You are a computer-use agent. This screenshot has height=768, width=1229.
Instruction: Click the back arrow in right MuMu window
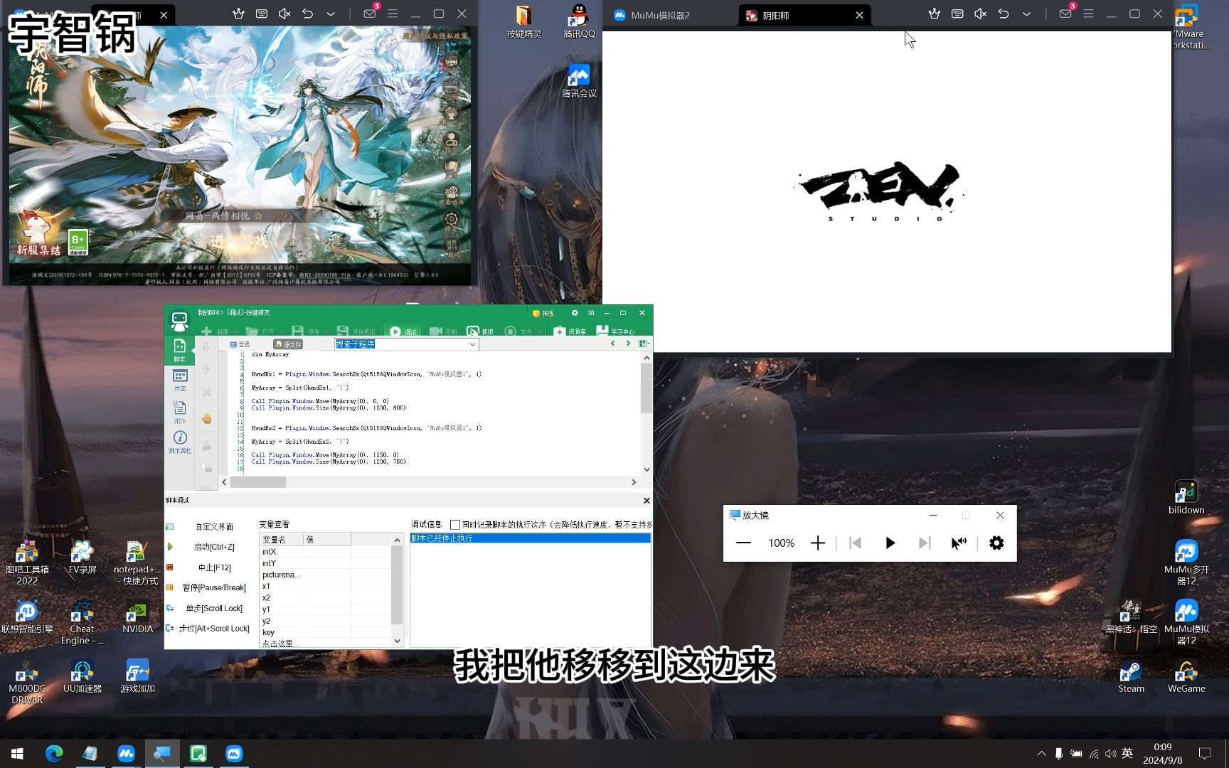point(1003,14)
